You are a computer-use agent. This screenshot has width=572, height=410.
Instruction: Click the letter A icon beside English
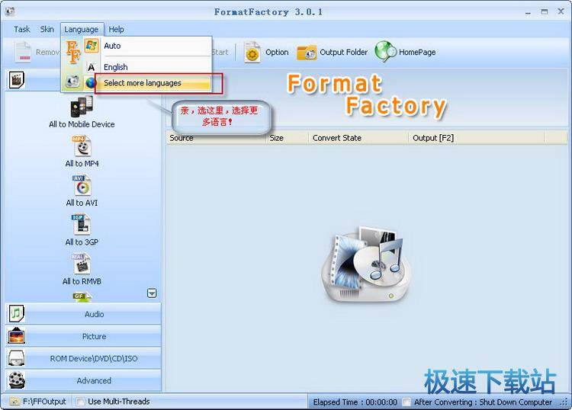[92, 67]
